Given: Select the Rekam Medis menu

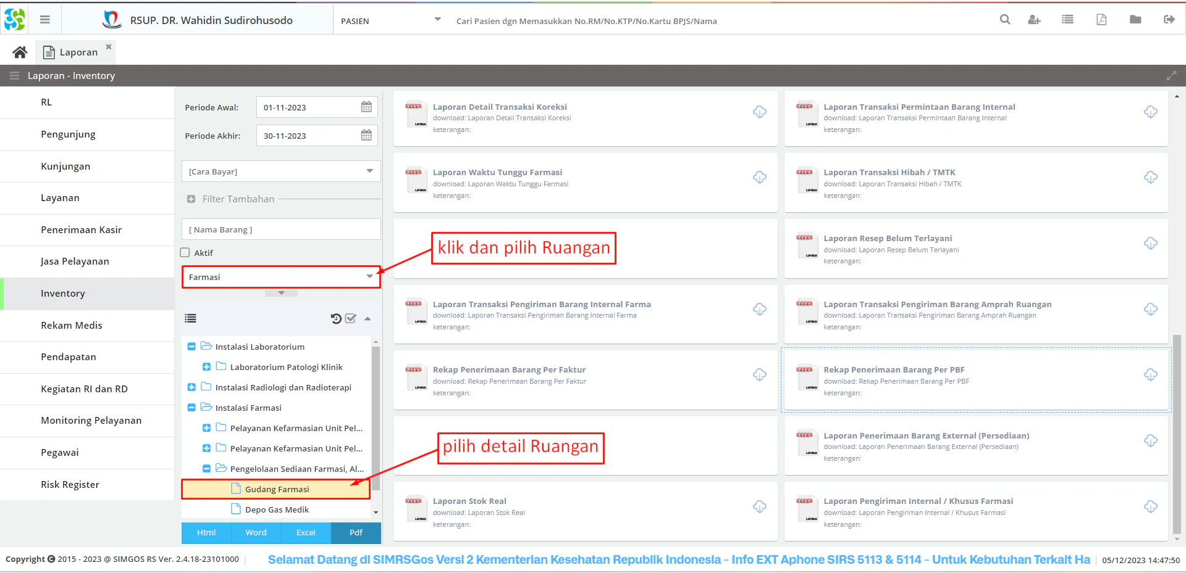Looking at the screenshot, I should coord(87,326).
